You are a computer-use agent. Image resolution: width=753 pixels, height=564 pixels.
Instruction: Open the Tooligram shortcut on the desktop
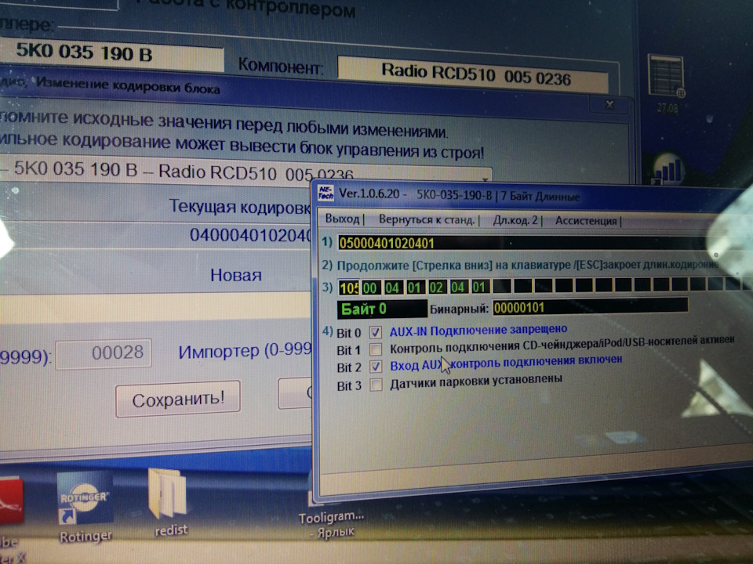331,515
